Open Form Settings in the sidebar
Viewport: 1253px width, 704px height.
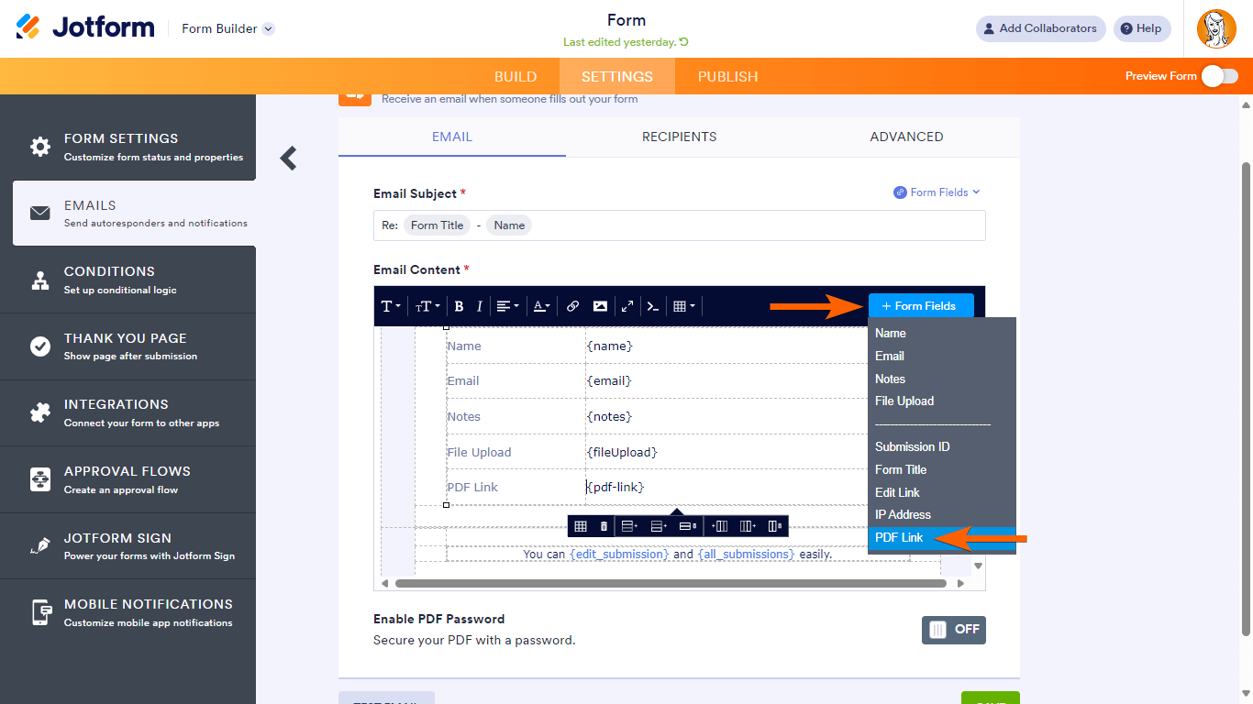pyautogui.click(x=128, y=147)
